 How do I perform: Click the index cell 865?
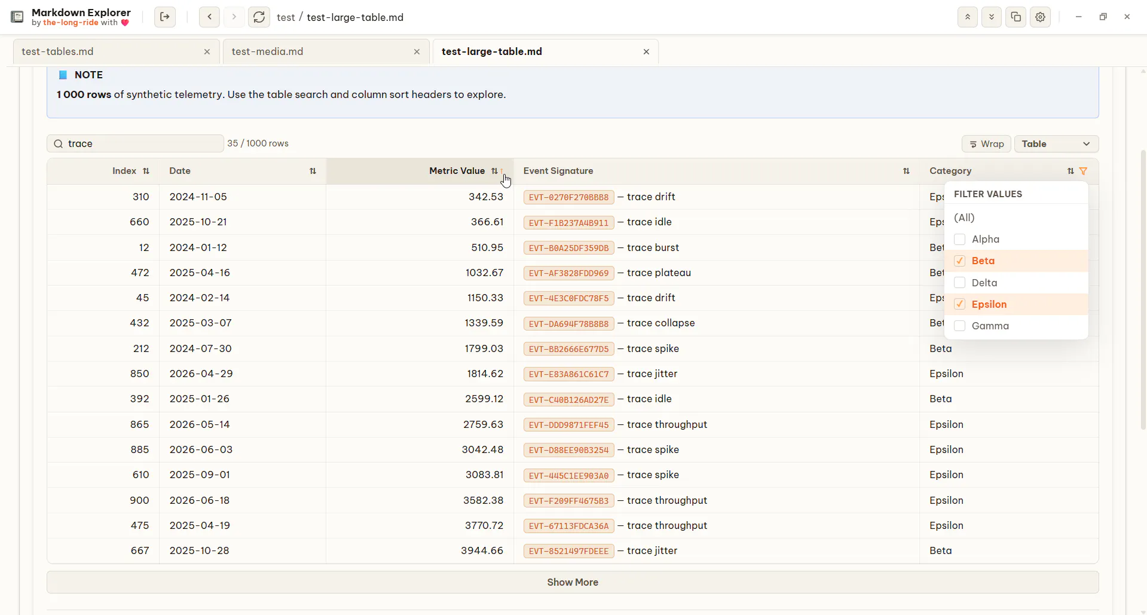tap(139, 424)
